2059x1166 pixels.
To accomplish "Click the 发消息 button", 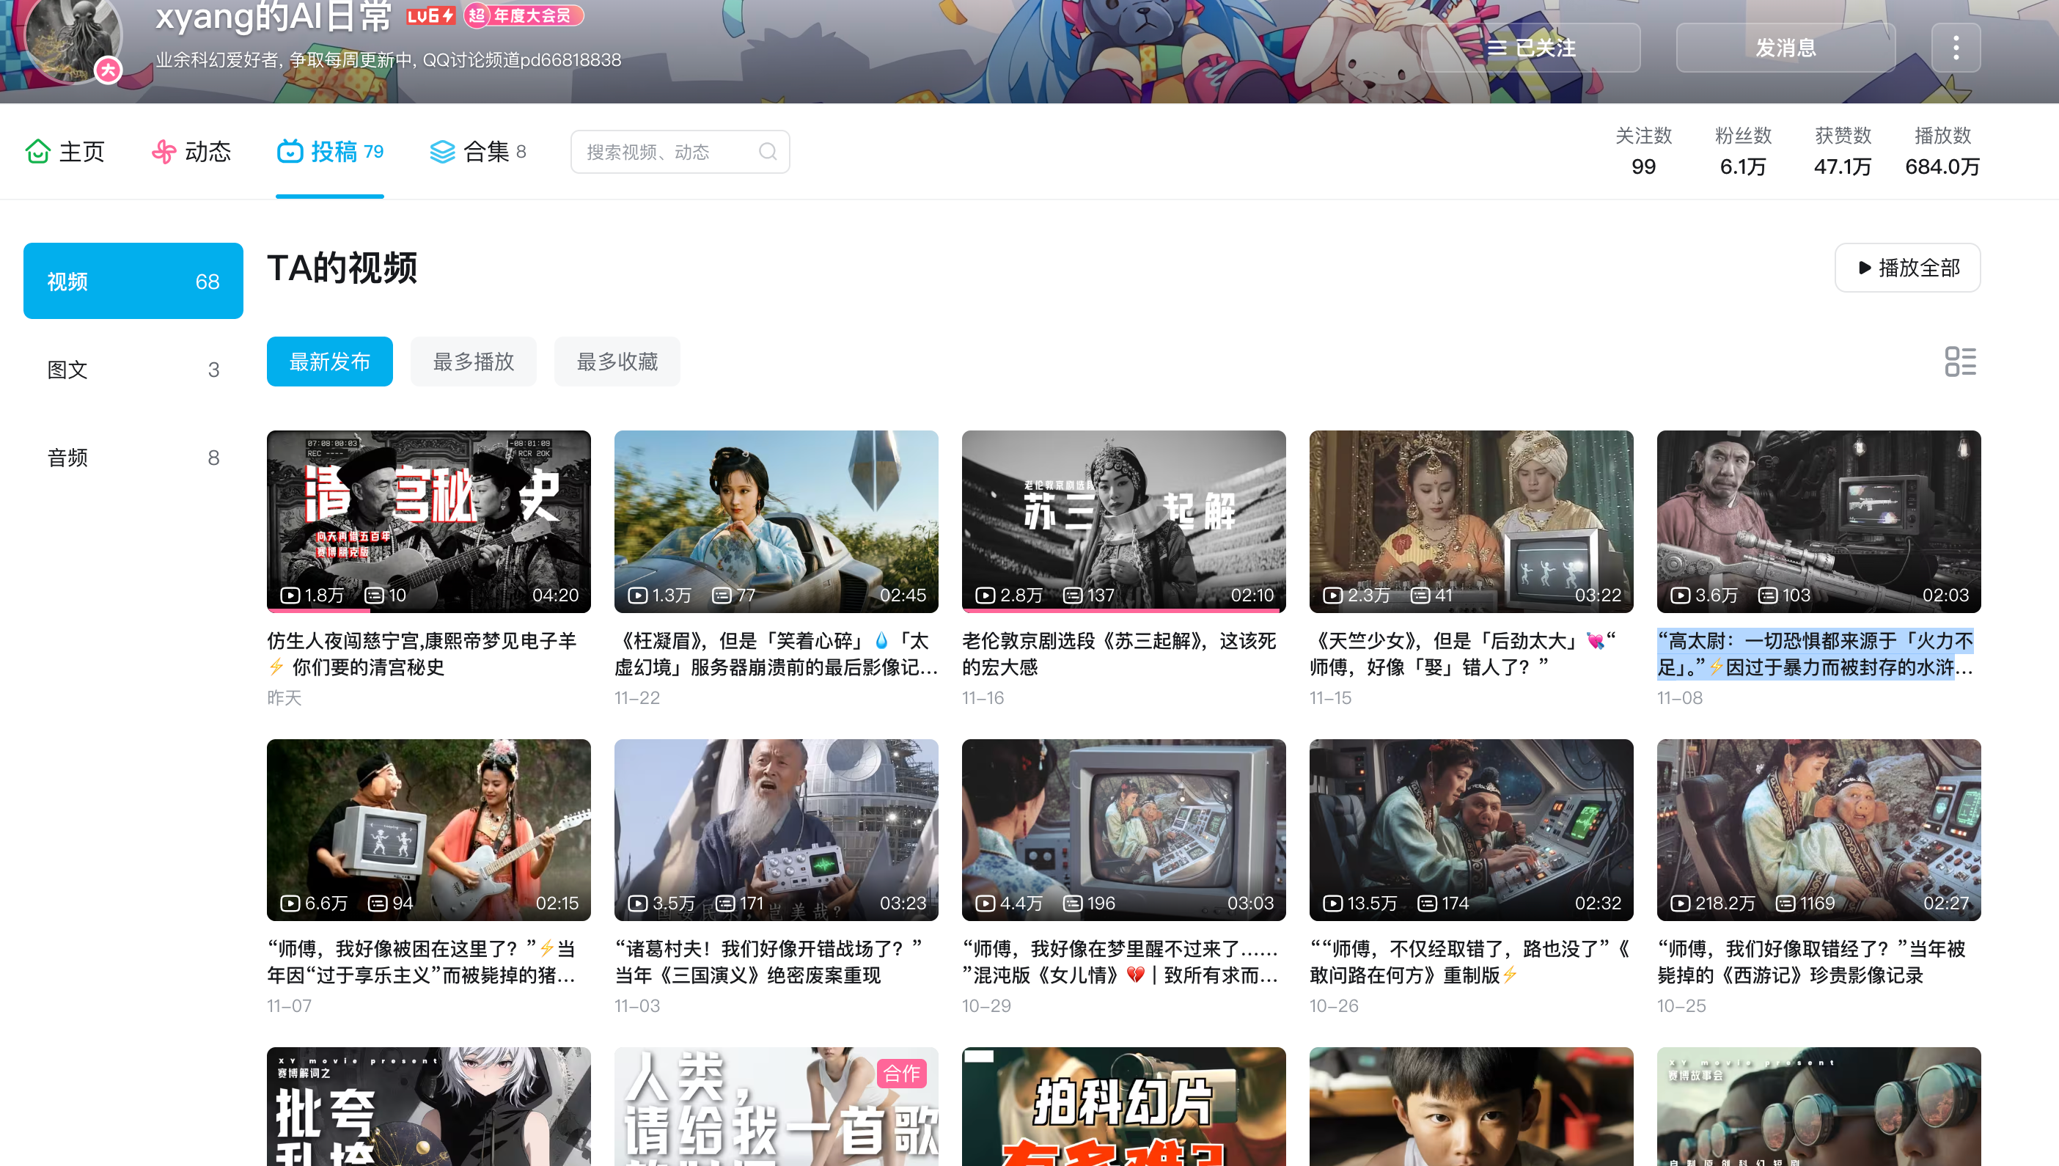I will [1785, 48].
